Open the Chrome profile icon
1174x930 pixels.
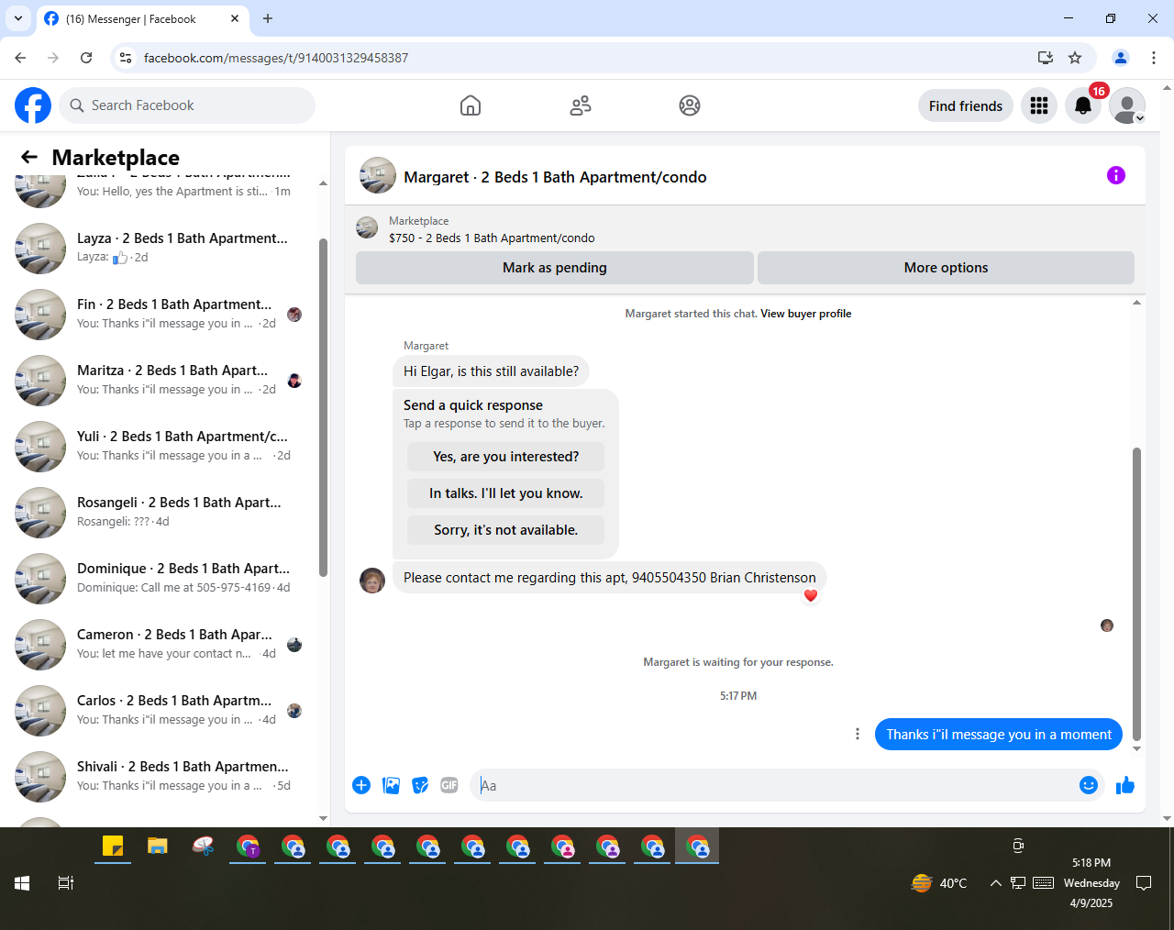1121,58
